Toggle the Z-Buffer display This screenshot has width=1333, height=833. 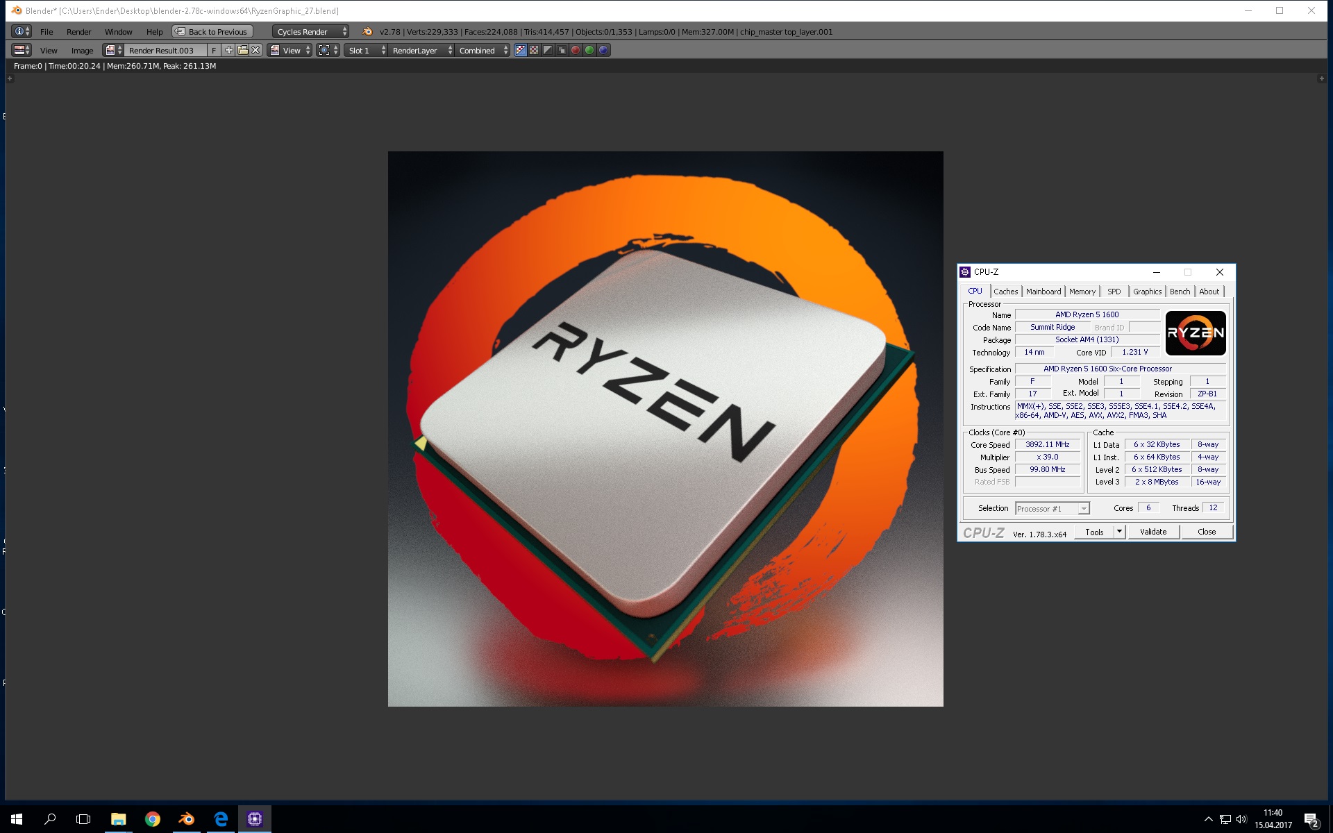coord(562,50)
